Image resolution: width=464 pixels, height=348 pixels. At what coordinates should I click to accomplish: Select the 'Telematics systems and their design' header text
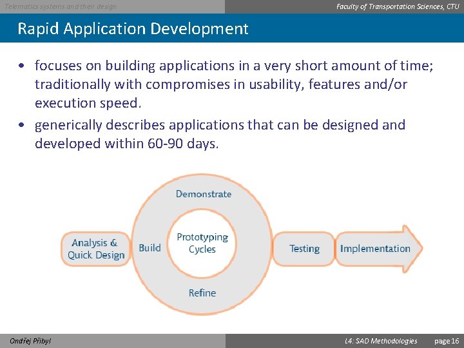point(61,6)
